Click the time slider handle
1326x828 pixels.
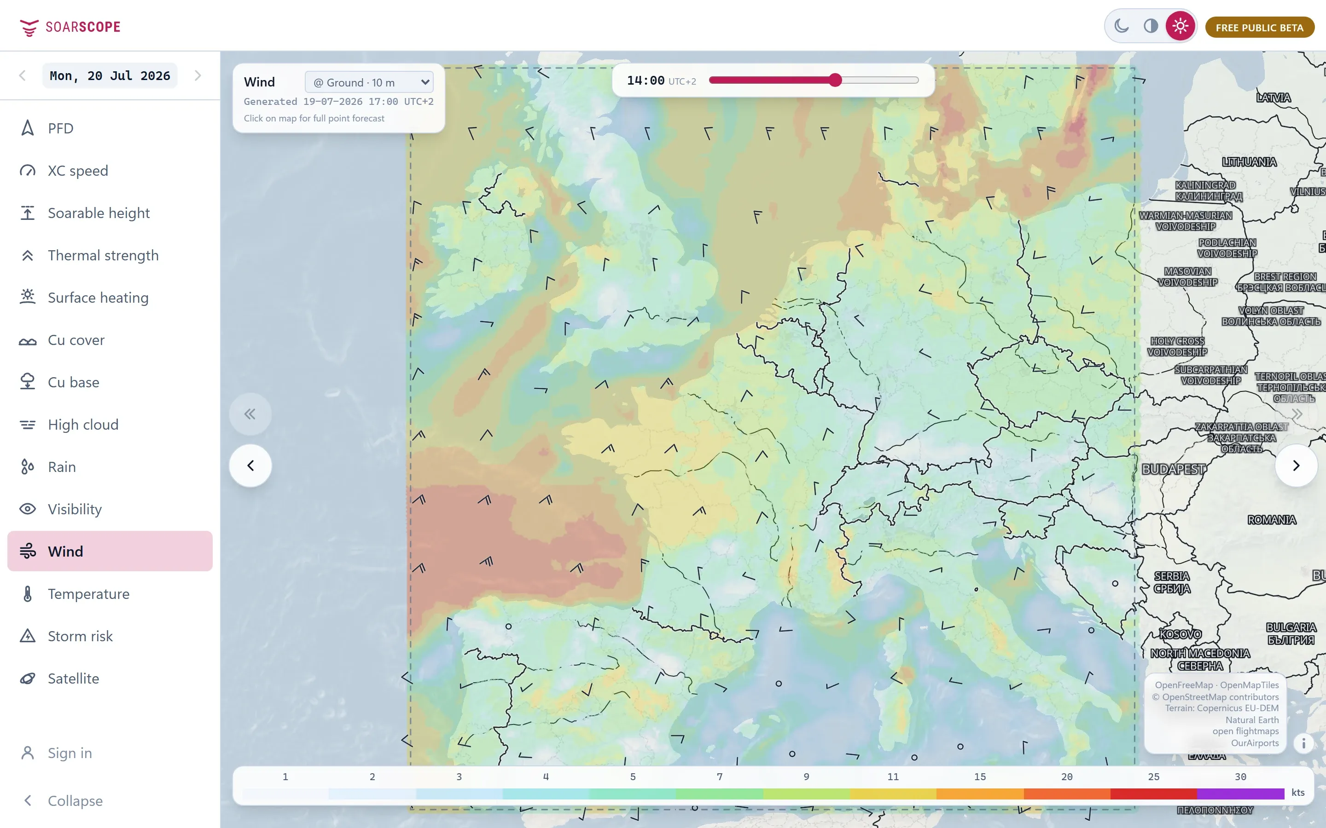pyautogui.click(x=834, y=80)
